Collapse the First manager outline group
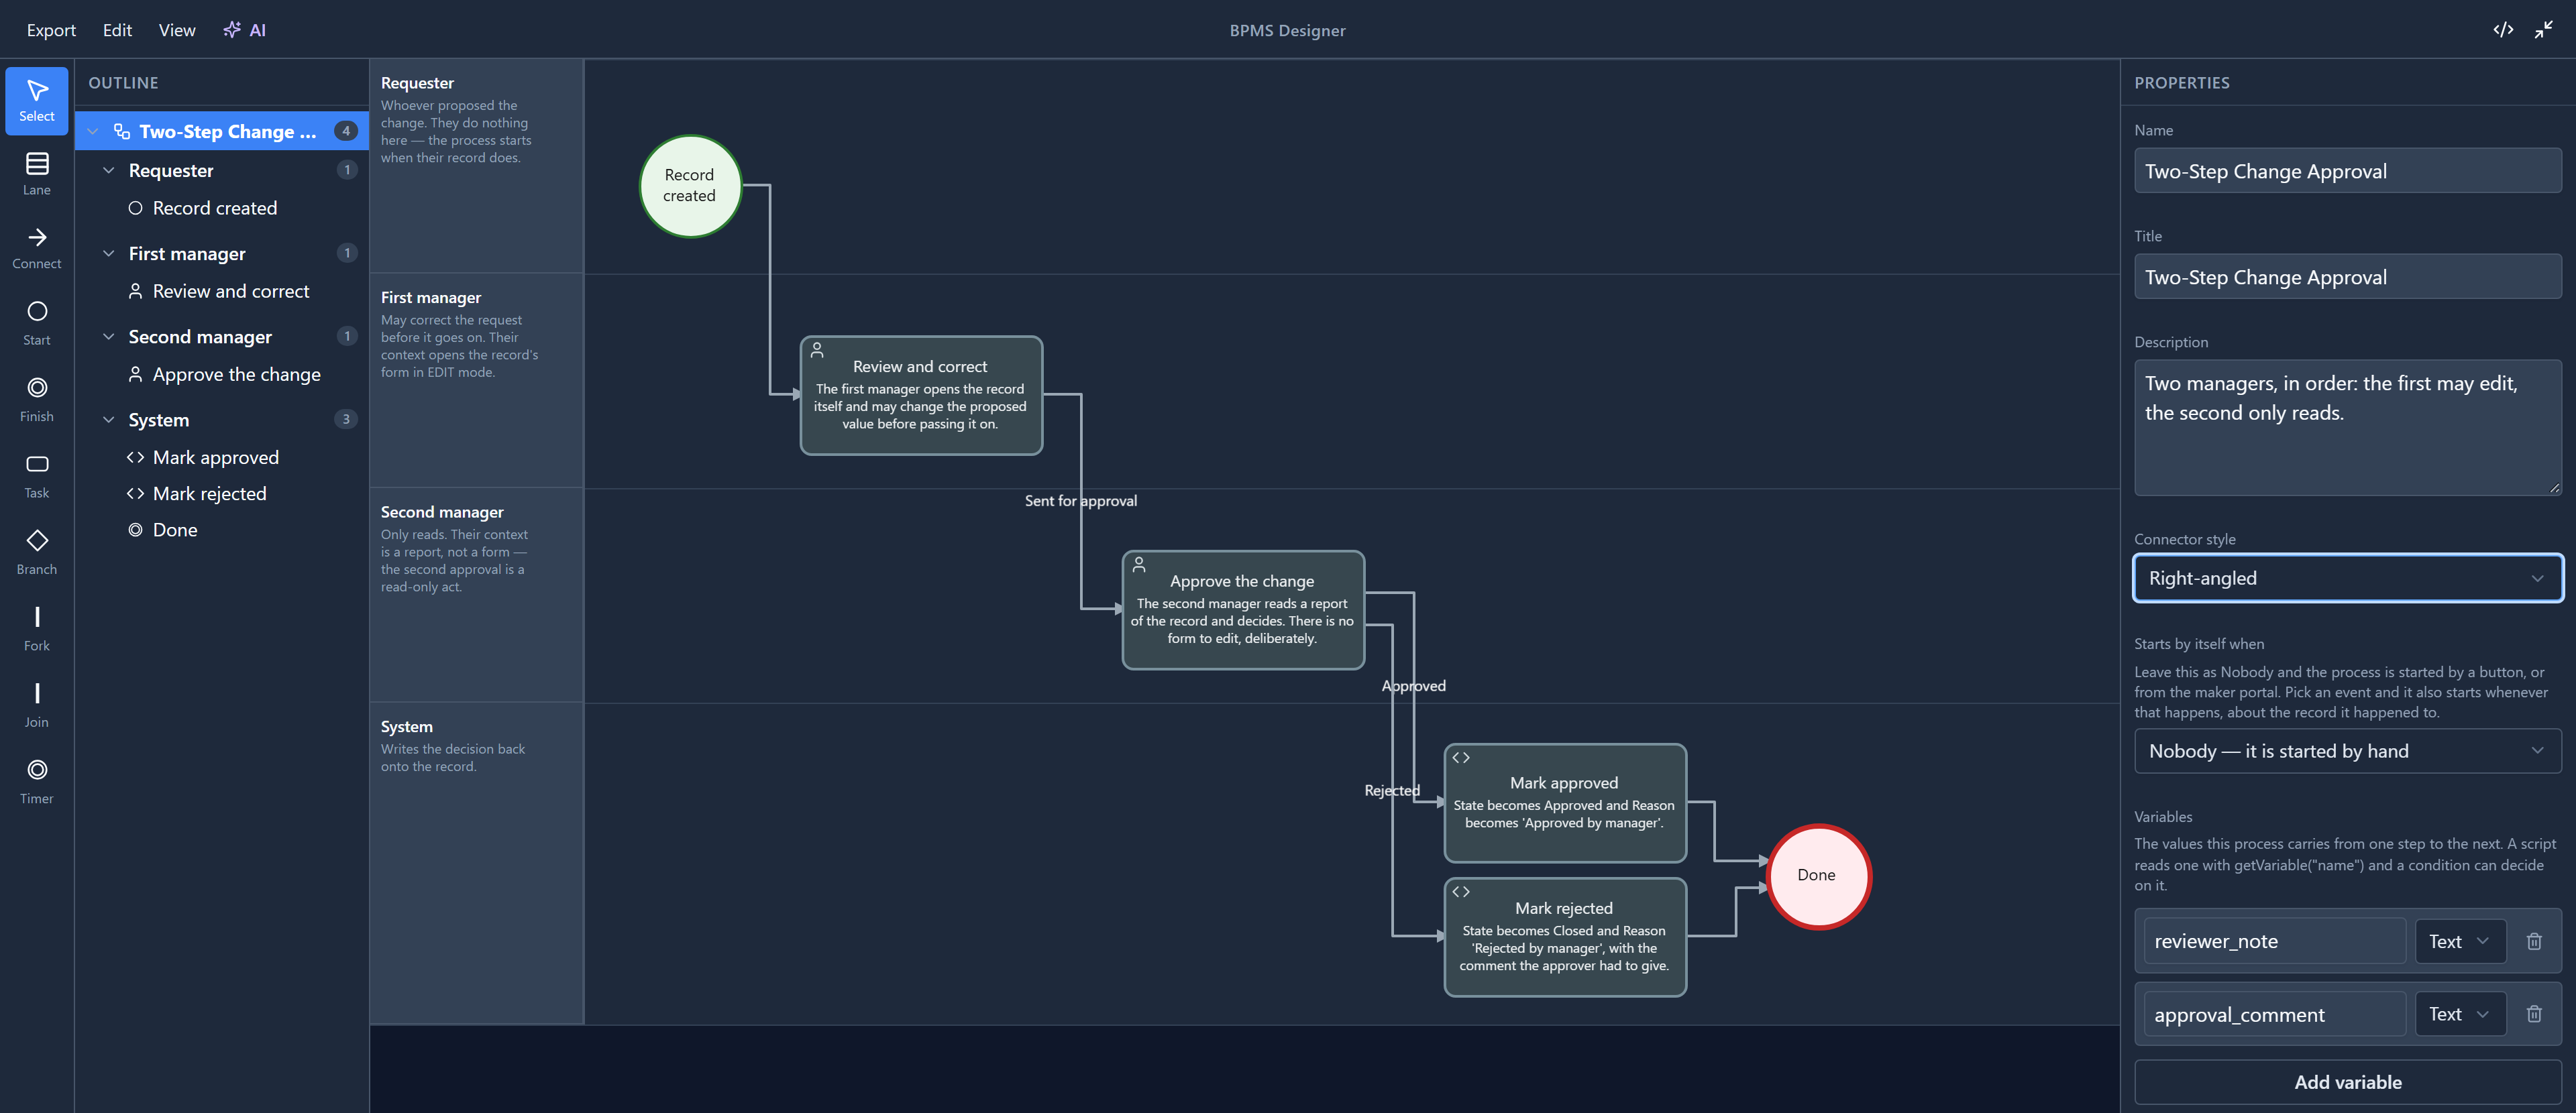The width and height of the screenshot is (2576, 1113). click(x=109, y=253)
